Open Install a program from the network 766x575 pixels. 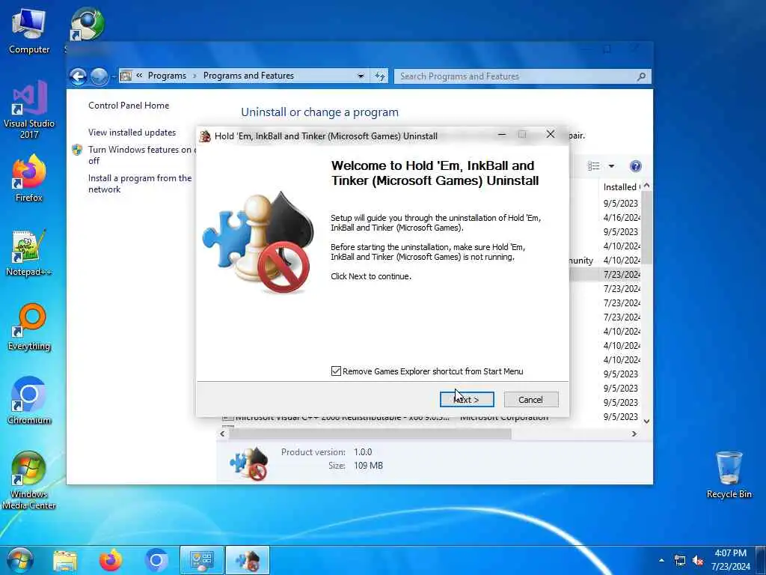(140, 184)
